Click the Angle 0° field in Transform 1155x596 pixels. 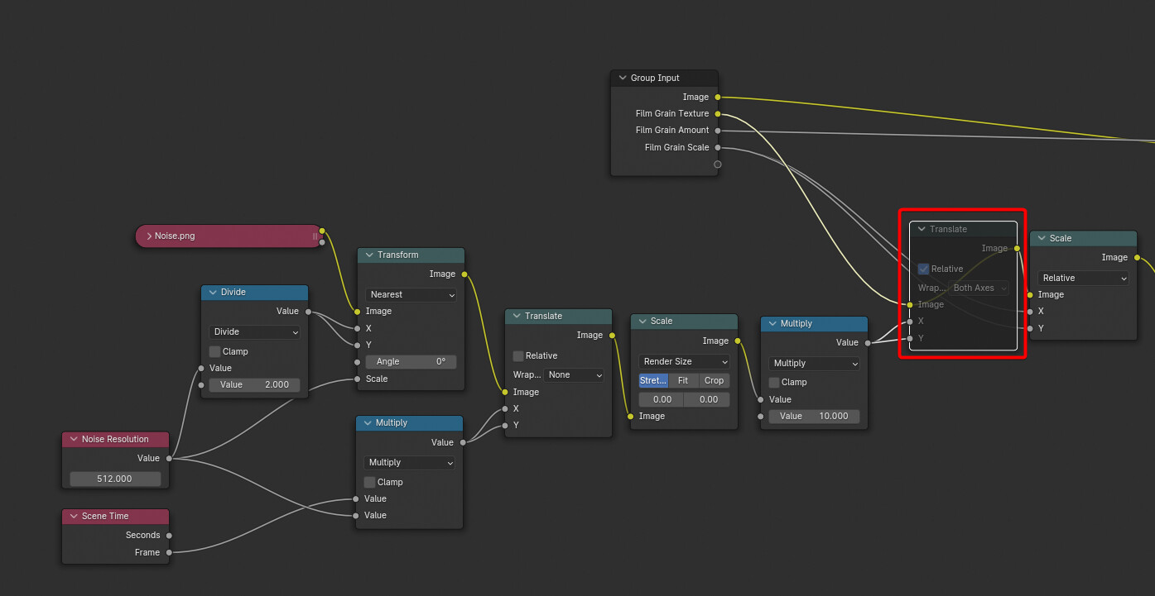[x=411, y=361]
